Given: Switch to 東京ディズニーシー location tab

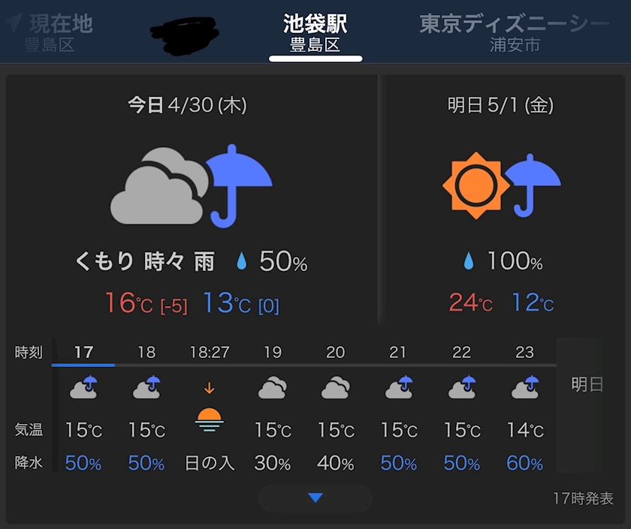Looking at the screenshot, I should [x=514, y=32].
